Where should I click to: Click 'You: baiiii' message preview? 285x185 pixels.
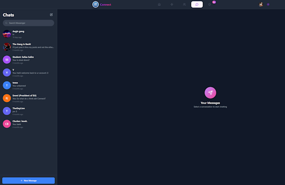(x=17, y=124)
